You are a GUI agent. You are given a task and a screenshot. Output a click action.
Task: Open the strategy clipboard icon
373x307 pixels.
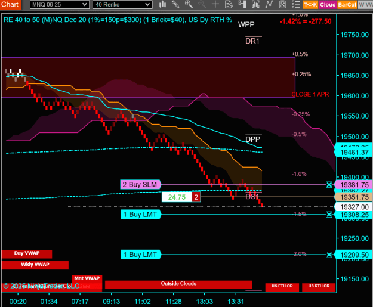pyautogui.click(x=282, y=4)
